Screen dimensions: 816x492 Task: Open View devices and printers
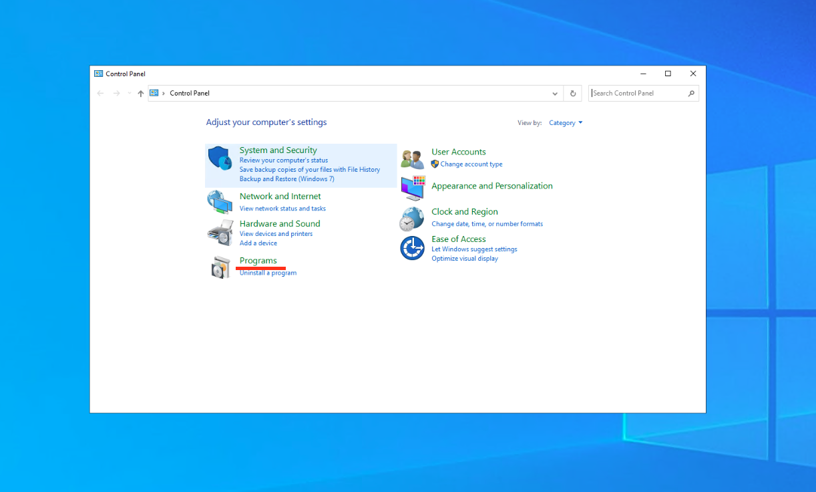(x=276, y=234)
